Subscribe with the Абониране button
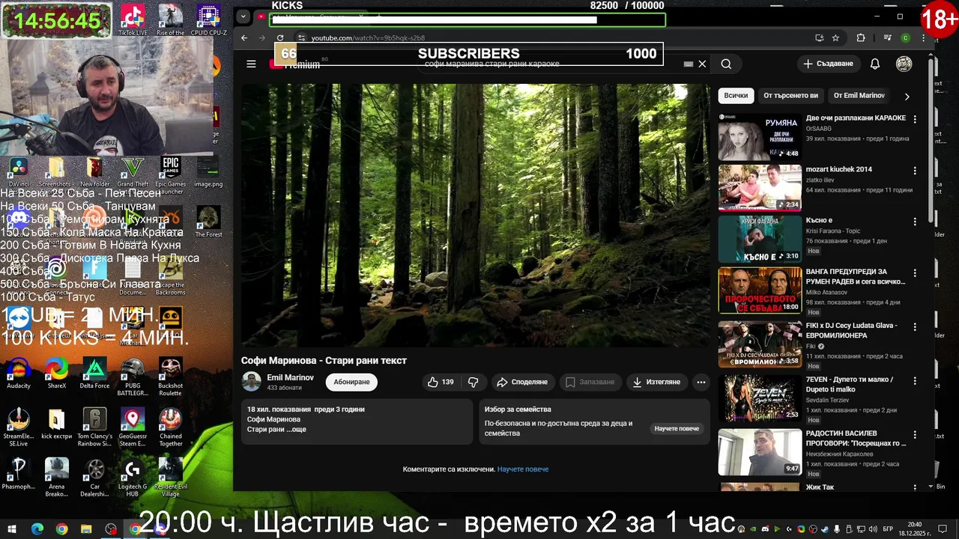 pyautogui.click(x=351, y=382)
